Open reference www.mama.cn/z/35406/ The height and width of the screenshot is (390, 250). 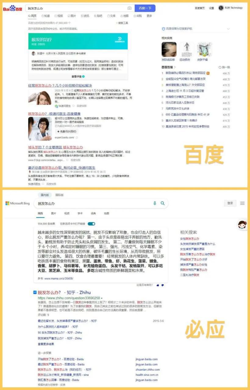59,278
